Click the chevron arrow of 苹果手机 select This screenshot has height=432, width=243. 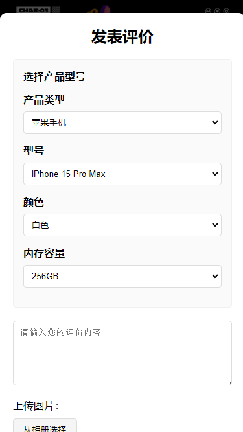coord(215,122)
